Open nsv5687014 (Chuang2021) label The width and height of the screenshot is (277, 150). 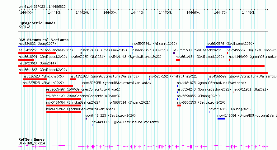coord(129,102)
